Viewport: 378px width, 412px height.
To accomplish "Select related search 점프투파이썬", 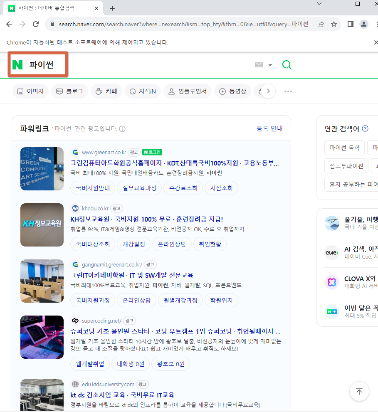I will pyautogui.click(x=346, y=166).
